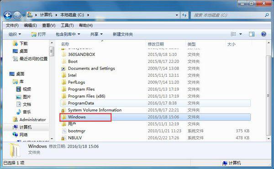Viewport: 274px width, 169px height.
Task: Select the Program Files folder icon
Action: pos(63,89)
